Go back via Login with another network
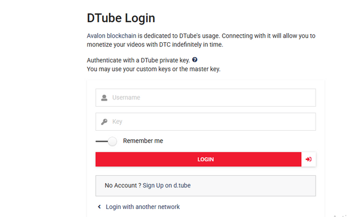The width and height of the screenshot is (356, 217). coord(143,207)
